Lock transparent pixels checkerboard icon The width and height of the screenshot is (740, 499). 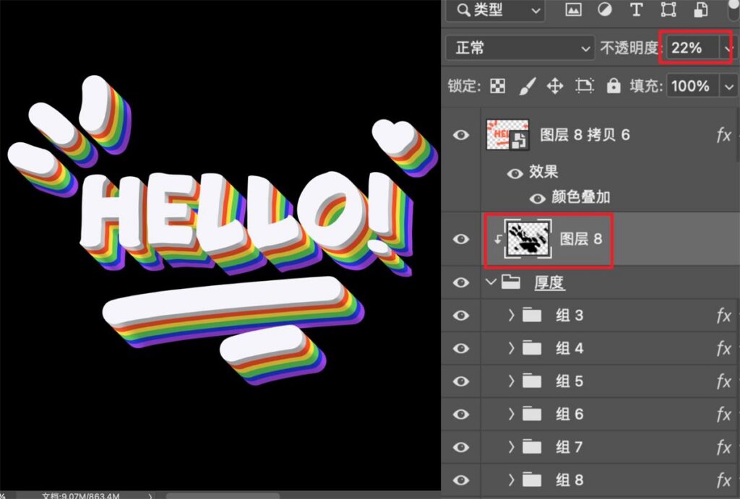click(x=497, y=86)
